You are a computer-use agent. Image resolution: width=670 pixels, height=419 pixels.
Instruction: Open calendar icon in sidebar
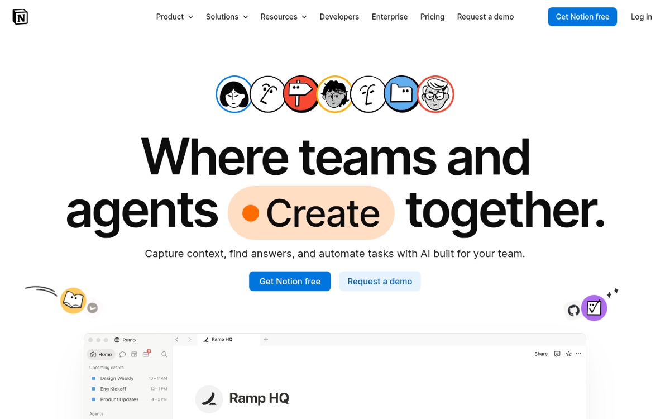click(134, 354)
